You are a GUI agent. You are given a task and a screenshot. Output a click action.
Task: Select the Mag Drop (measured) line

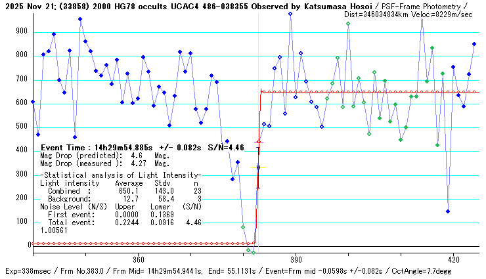104,164
